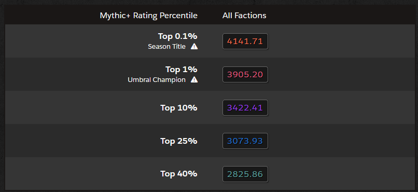
Task: Click the Umbral Champion subtitle text
Action: [x=157, y=80]
